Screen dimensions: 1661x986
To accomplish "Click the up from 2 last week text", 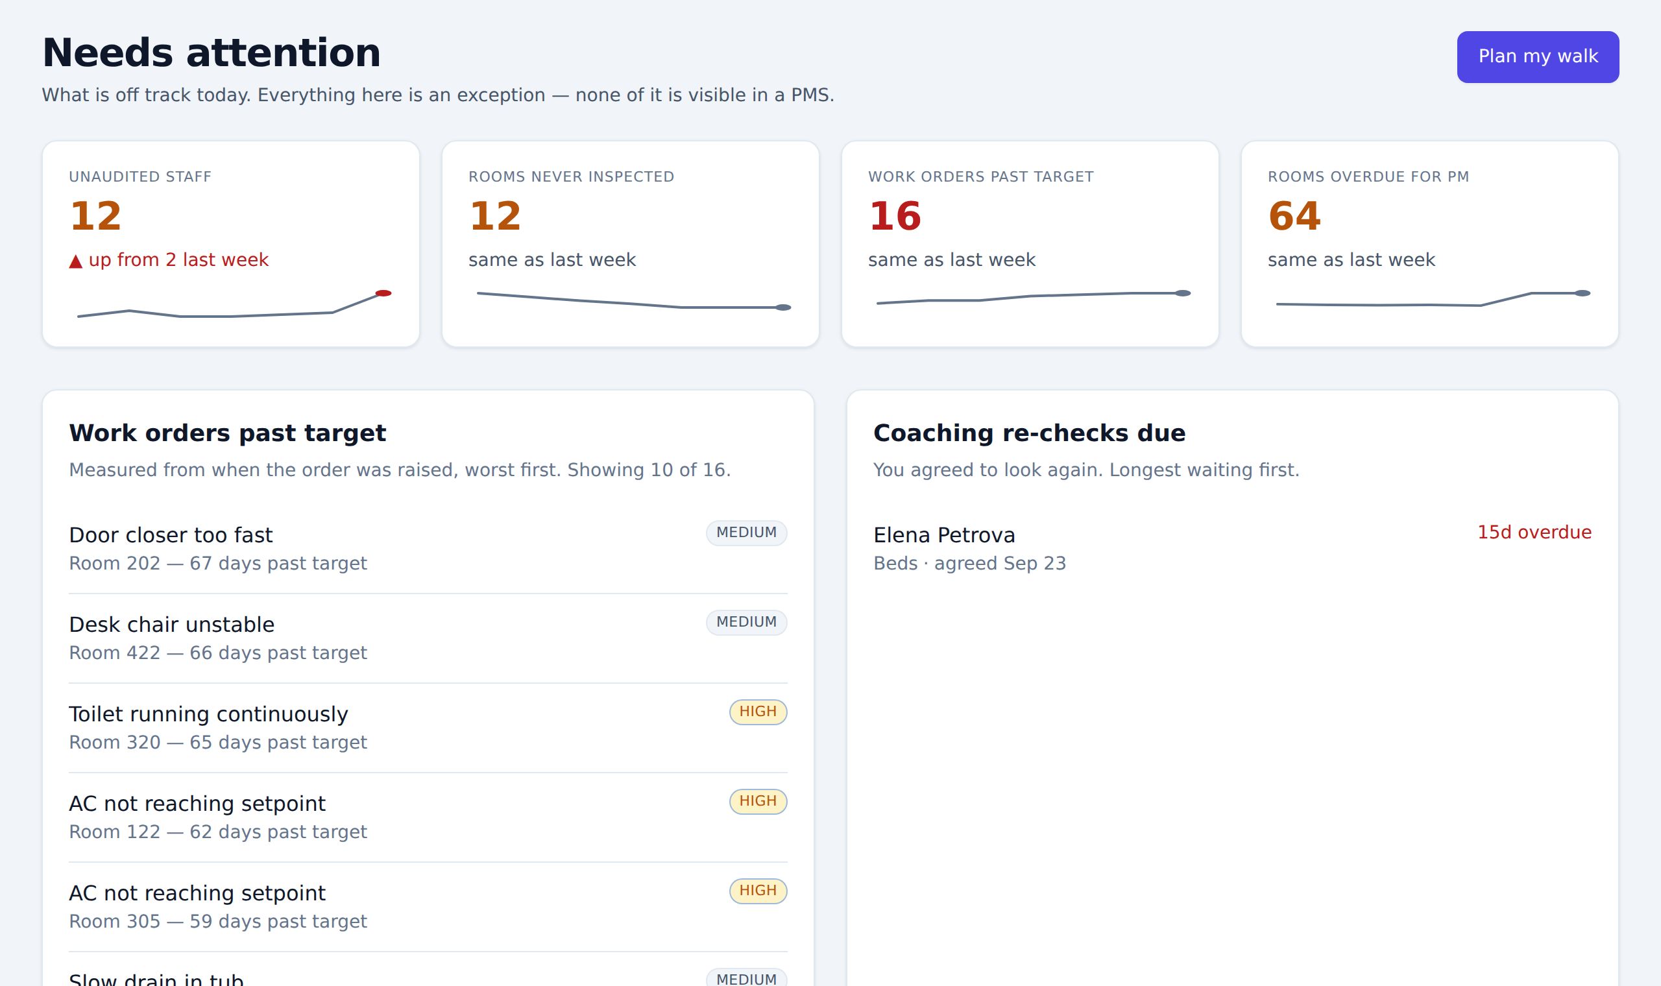I will pos(178,259).
